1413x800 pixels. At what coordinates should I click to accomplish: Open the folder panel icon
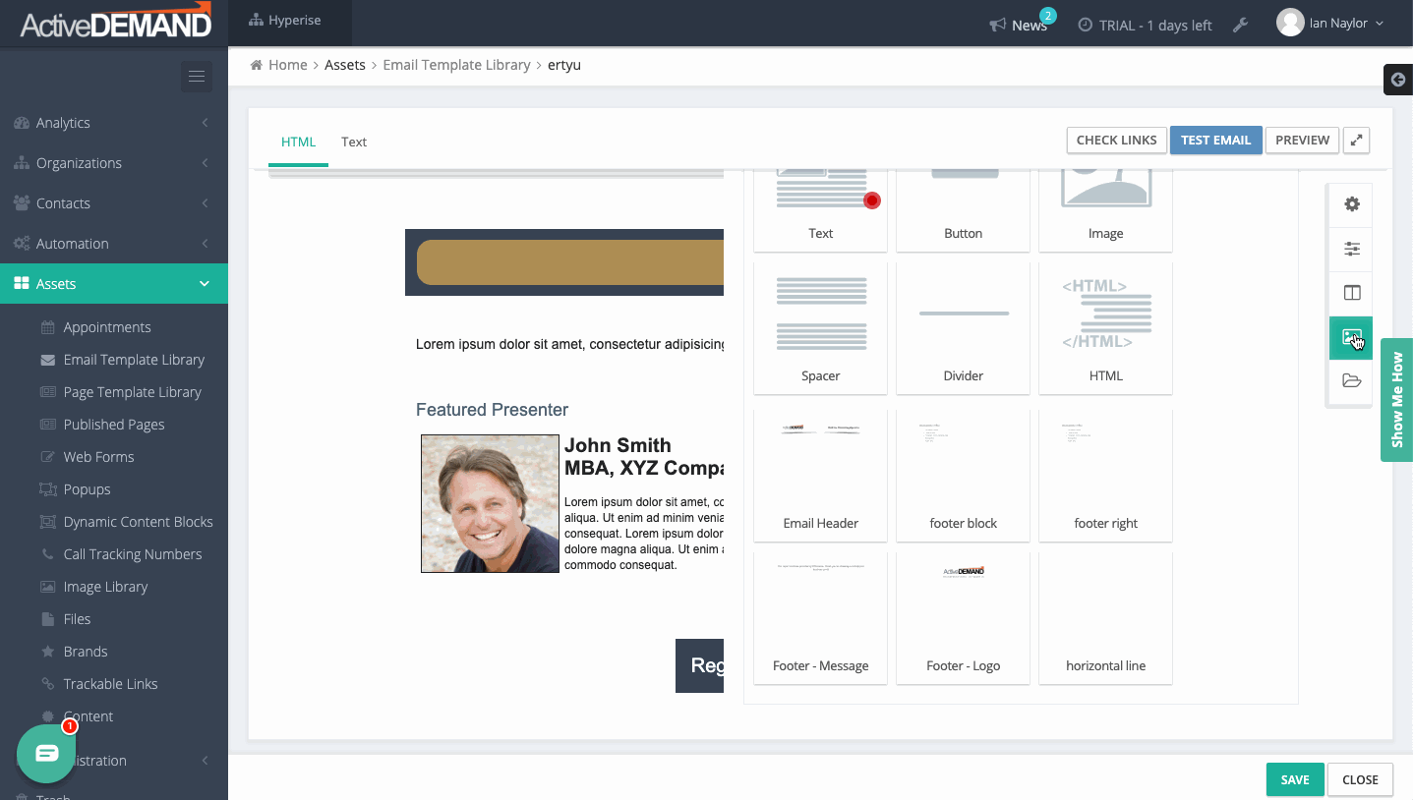coord(1352,381)
